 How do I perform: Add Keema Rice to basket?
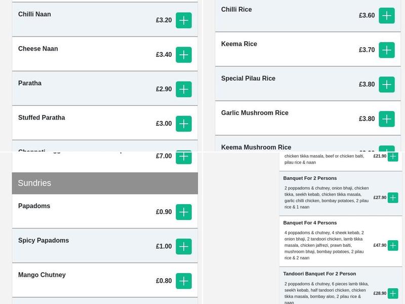(x=387, y=50)
